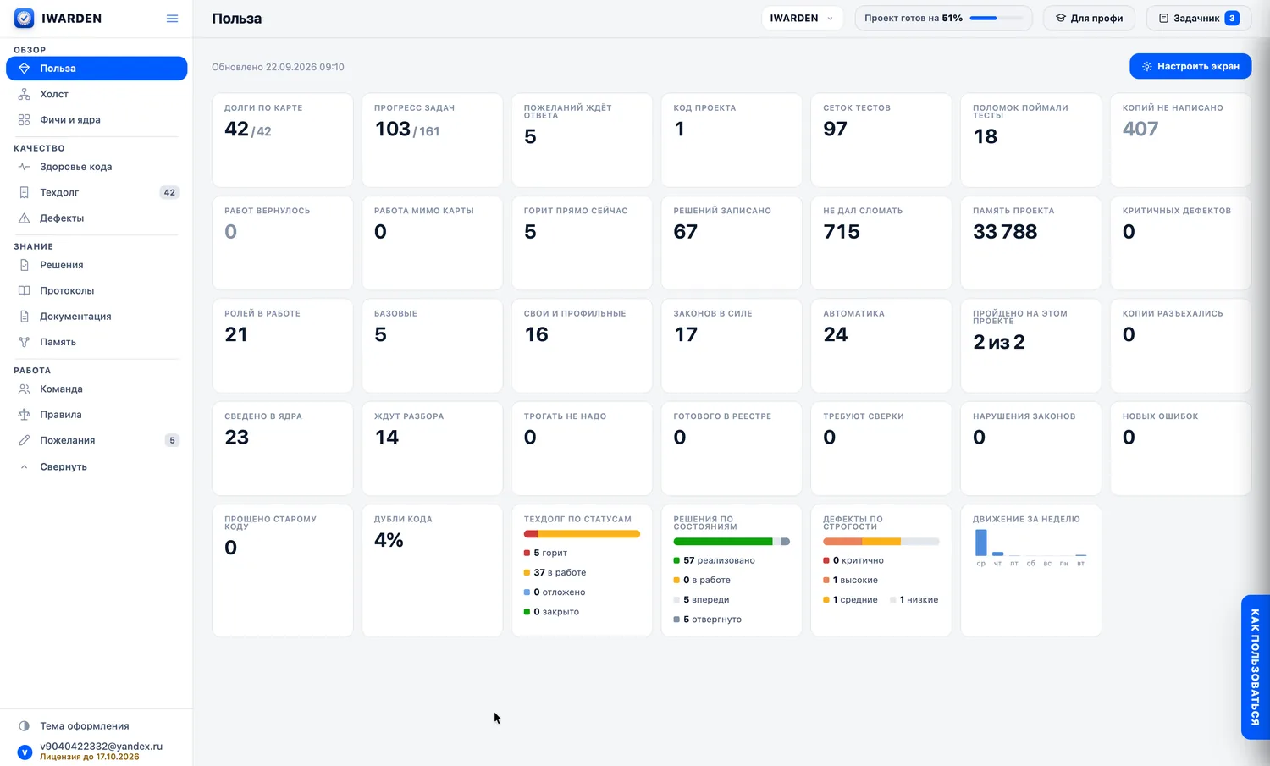This screenshot has height=766, width=1270.
Task: Click the Обновлено 22.09.2026 09:10 timestamp
Action: tap(278, 67)
